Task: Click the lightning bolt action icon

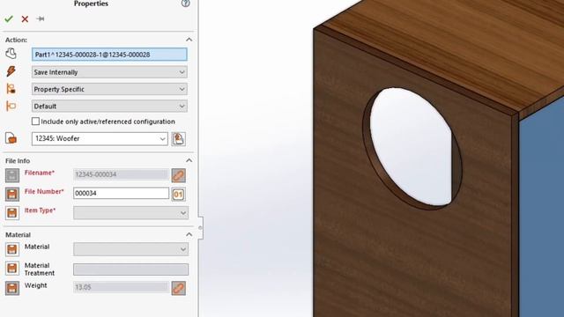Action: [x=11, y=71]
